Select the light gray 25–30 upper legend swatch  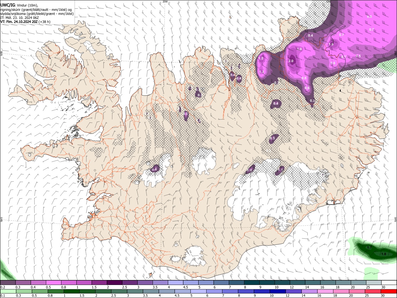(x=373, y=282)
